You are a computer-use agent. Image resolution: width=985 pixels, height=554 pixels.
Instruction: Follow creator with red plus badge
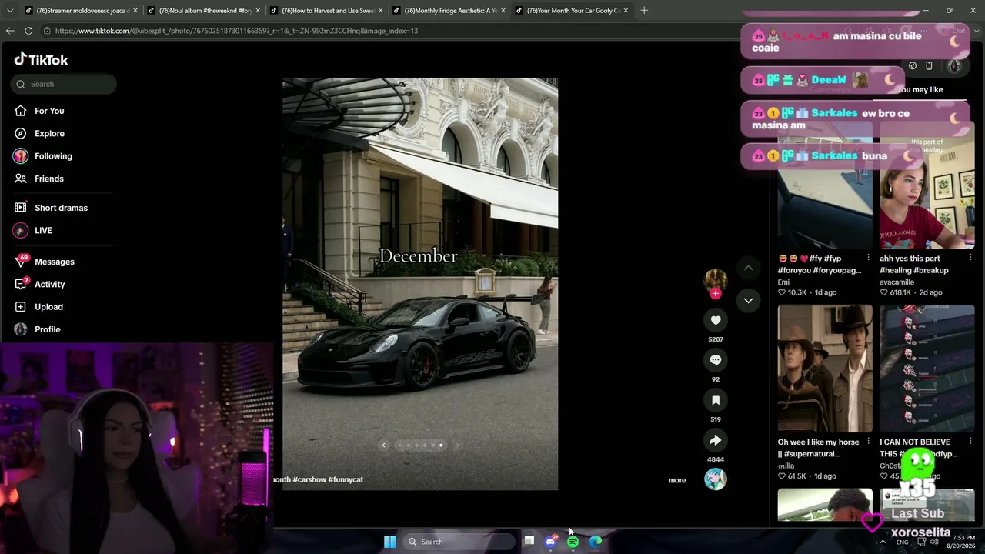716,293
